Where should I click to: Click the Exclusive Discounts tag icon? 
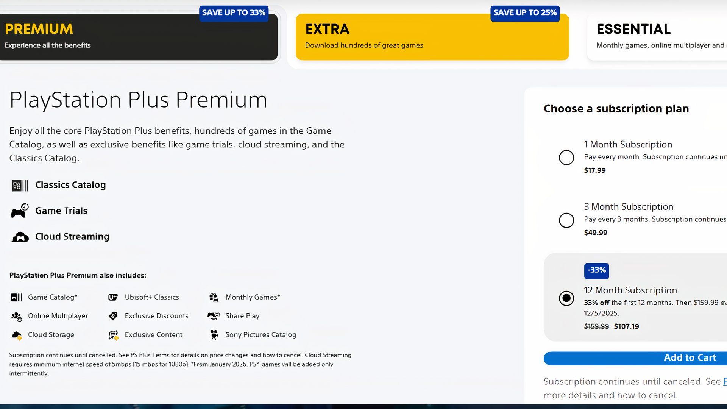pos(113,316)
